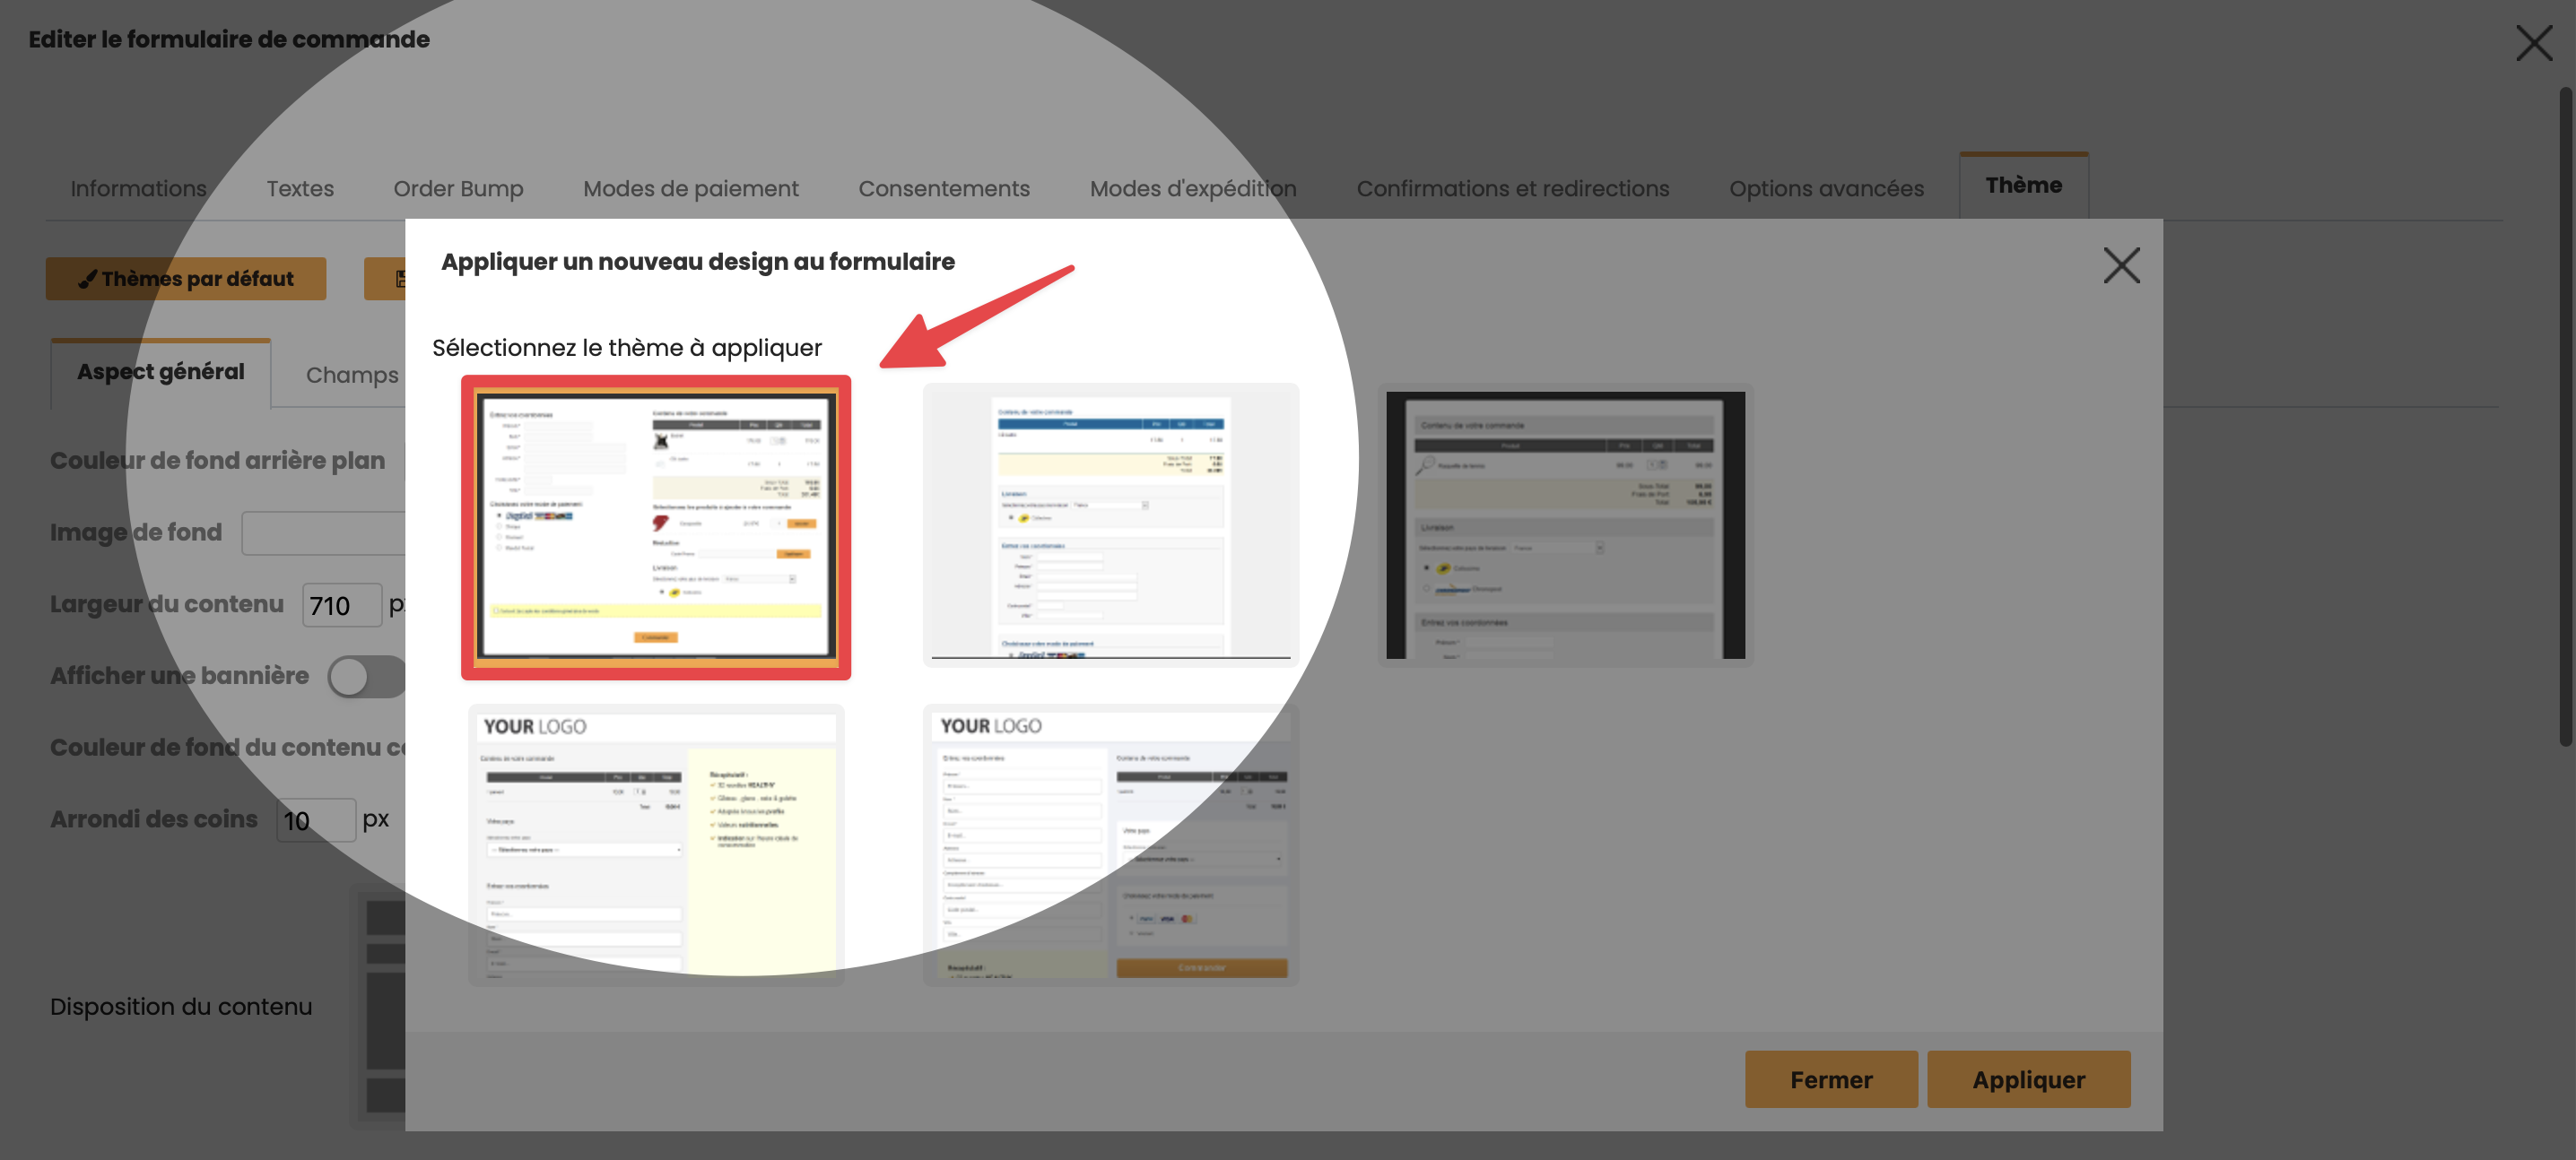Switch to Modes d'expédition tab
The width and height of the screenshot is (2576, 1160).
tap(1192, 188)
